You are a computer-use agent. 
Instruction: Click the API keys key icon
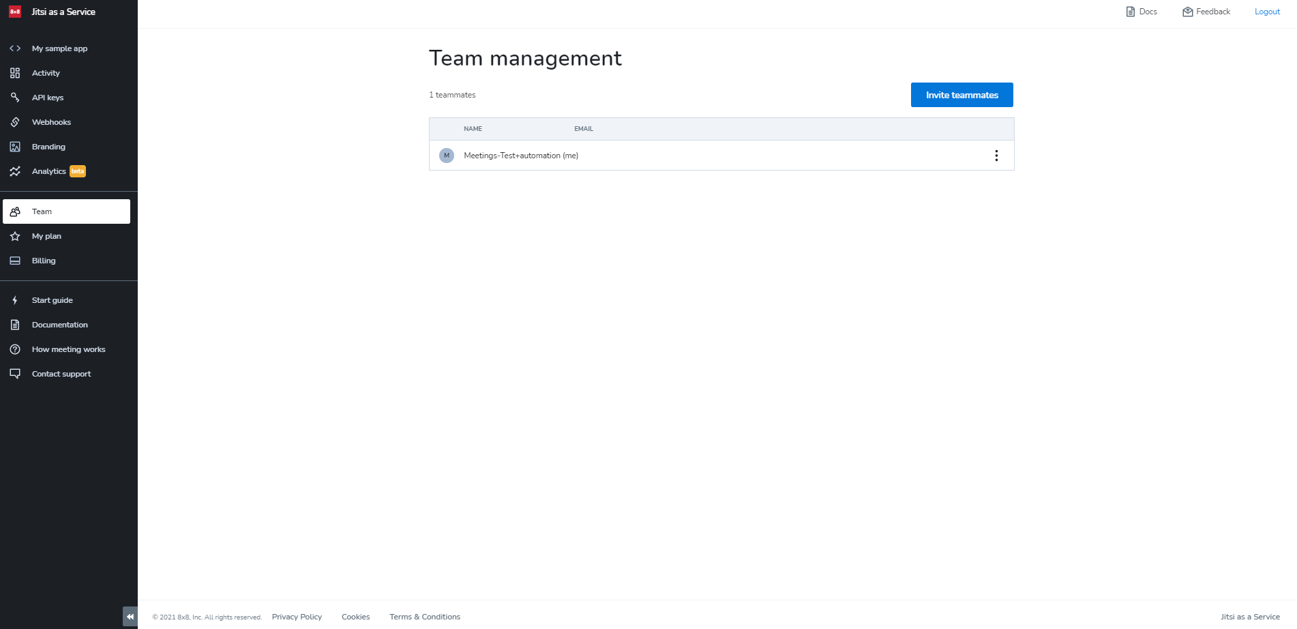[x=15, y=98]
